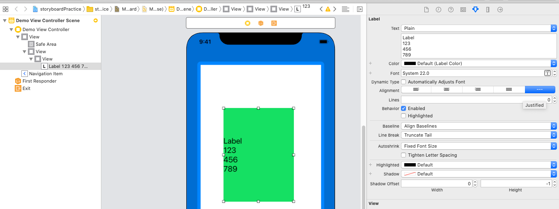559x209 pixels.
Task: Set alignment to justified
Action: coord(509,90)
